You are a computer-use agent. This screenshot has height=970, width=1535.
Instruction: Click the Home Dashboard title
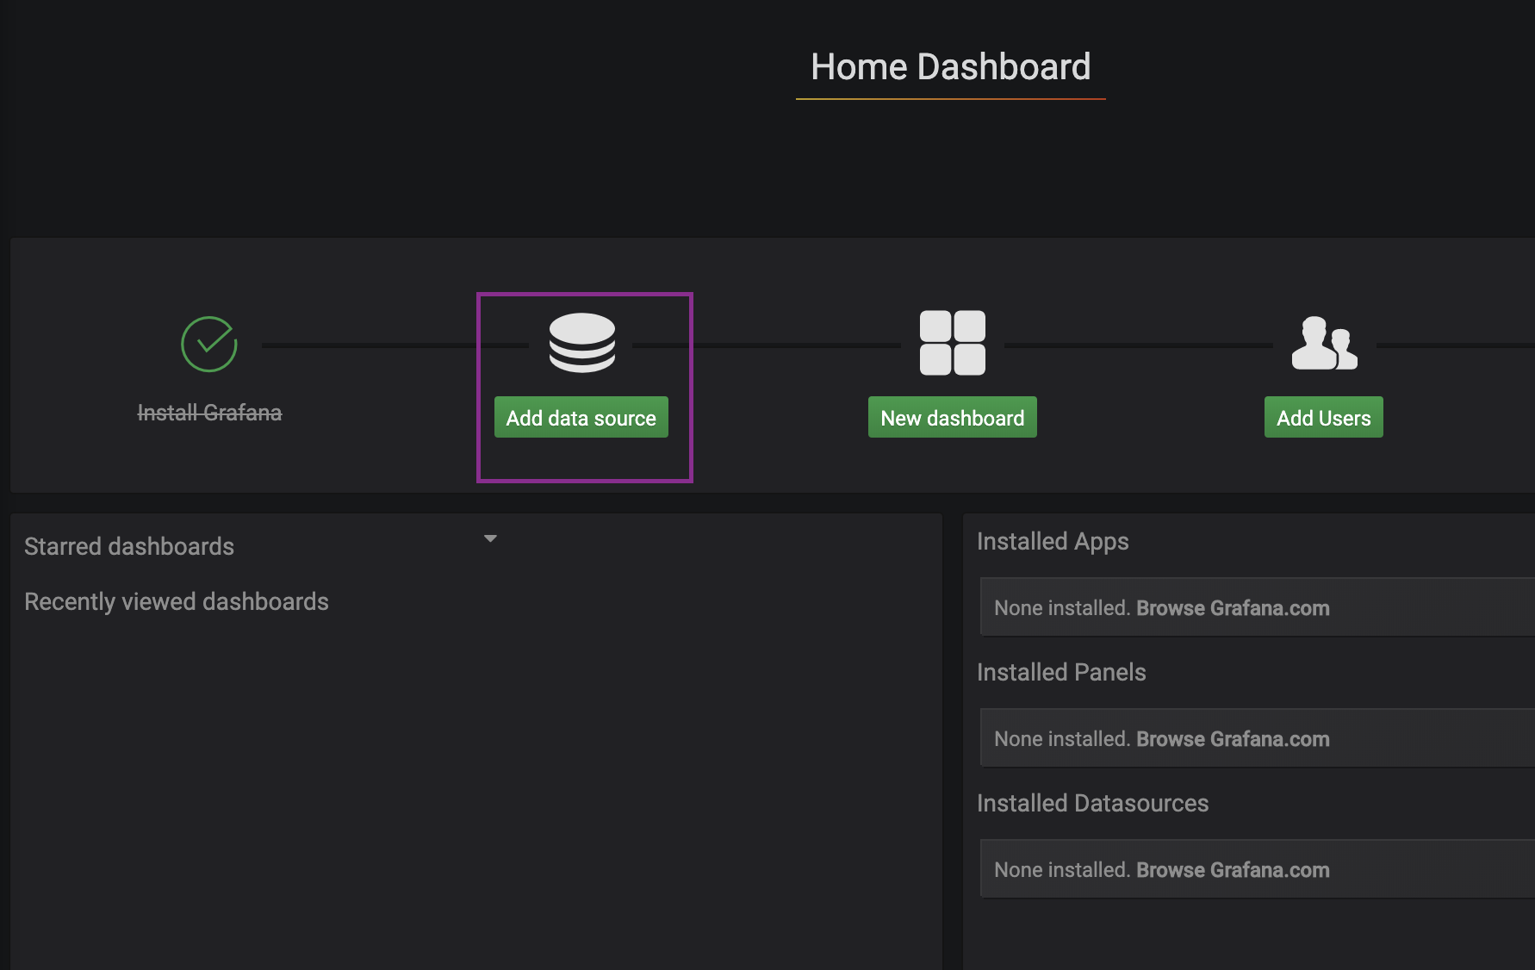click(x=951, y=67)
